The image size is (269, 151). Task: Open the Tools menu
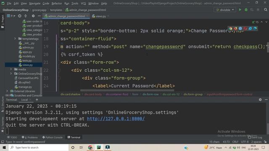(75, 3)
